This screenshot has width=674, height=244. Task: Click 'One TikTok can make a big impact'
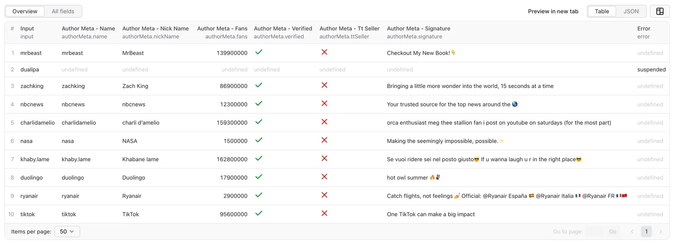tap(431, 214)
